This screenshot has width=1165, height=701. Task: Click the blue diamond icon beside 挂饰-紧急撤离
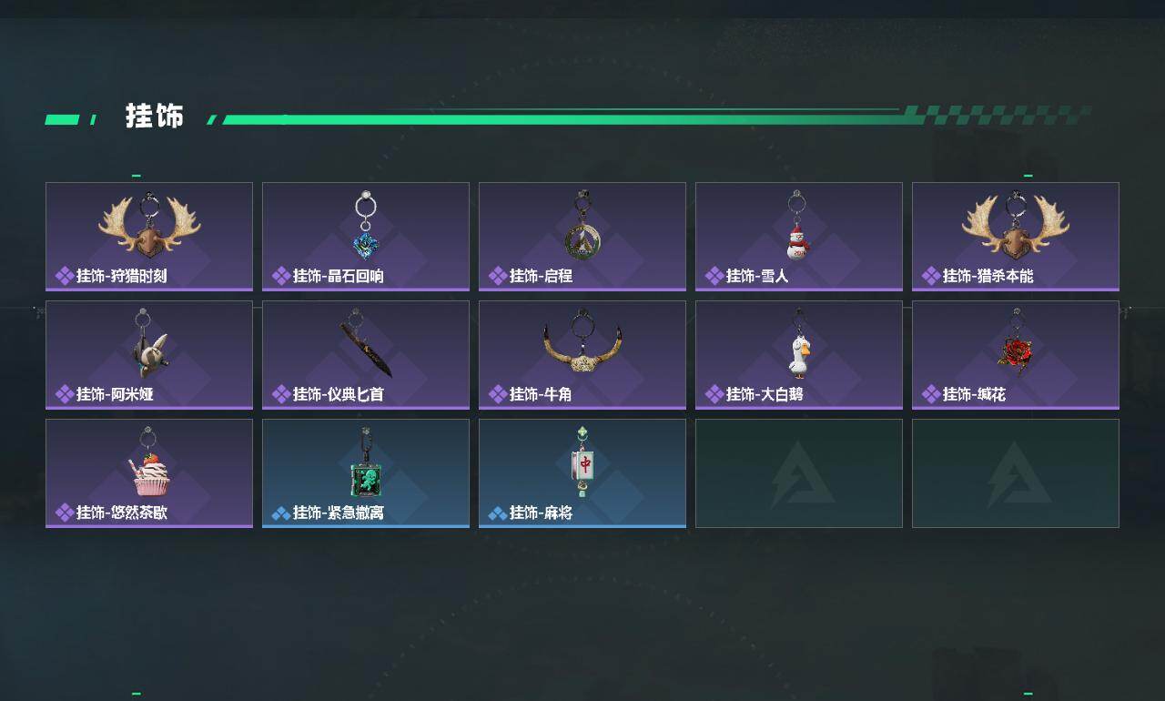click(x=281, y=513)
